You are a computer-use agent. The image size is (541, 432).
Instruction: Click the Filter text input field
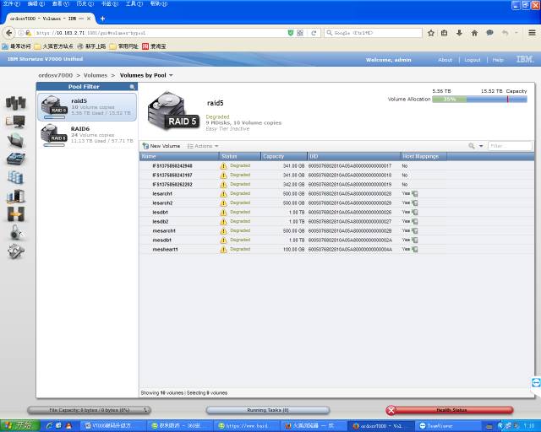509,146
